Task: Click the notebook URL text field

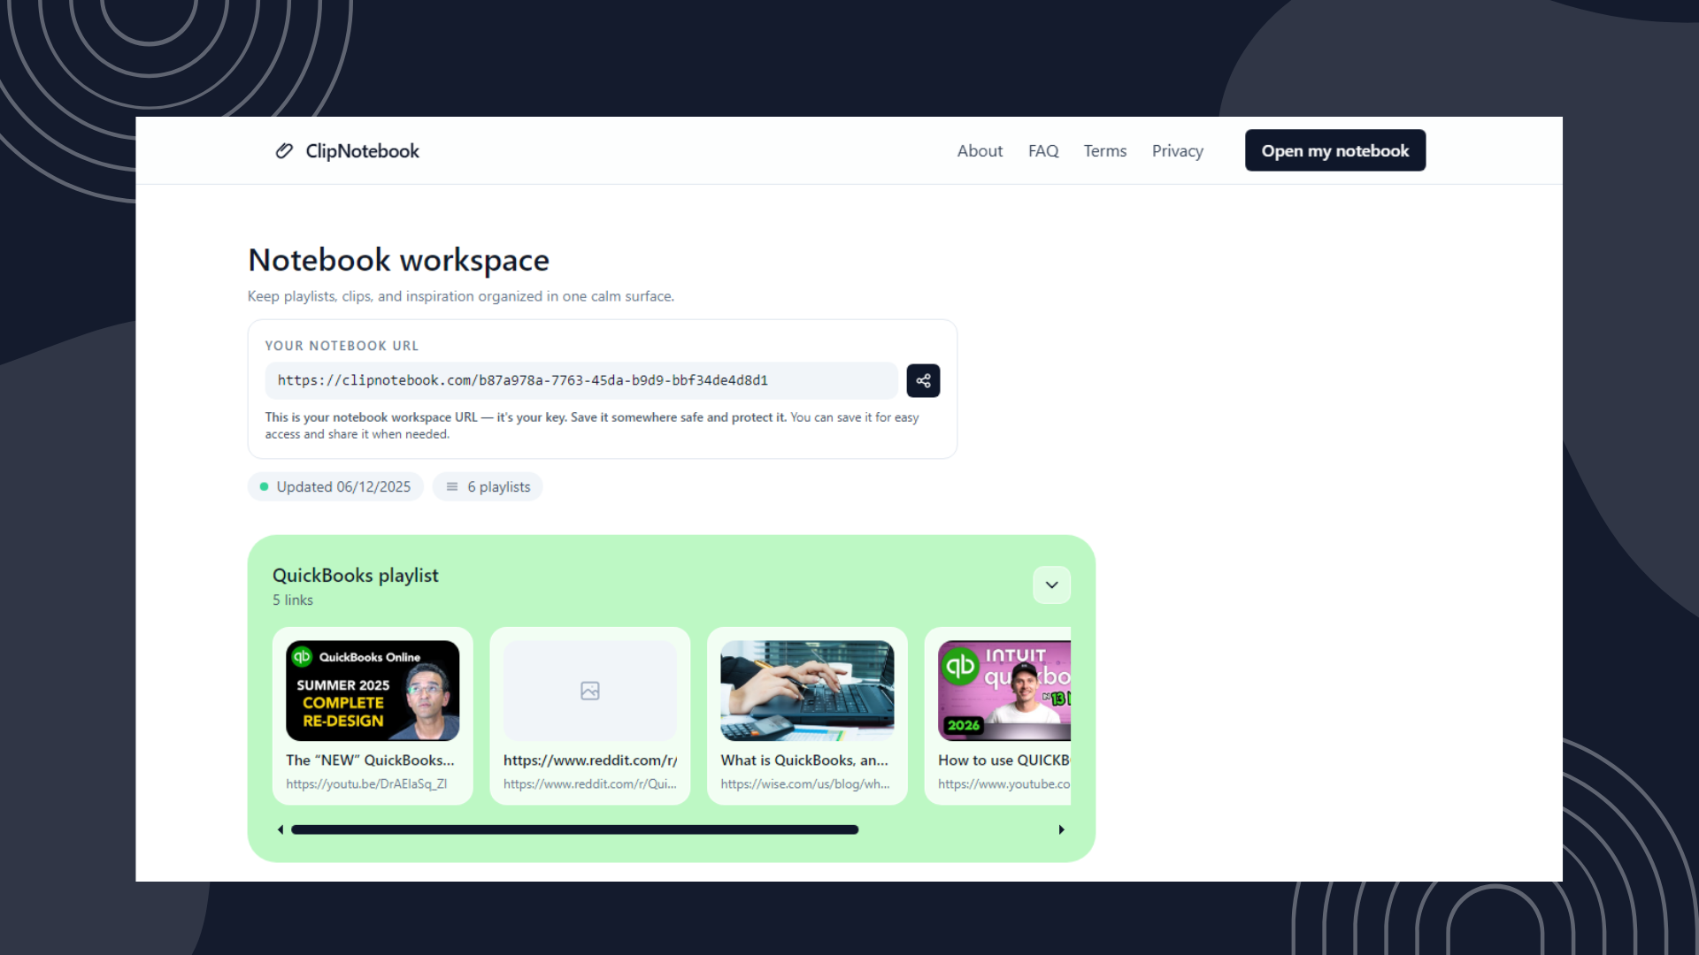Action: pos(580,381)
